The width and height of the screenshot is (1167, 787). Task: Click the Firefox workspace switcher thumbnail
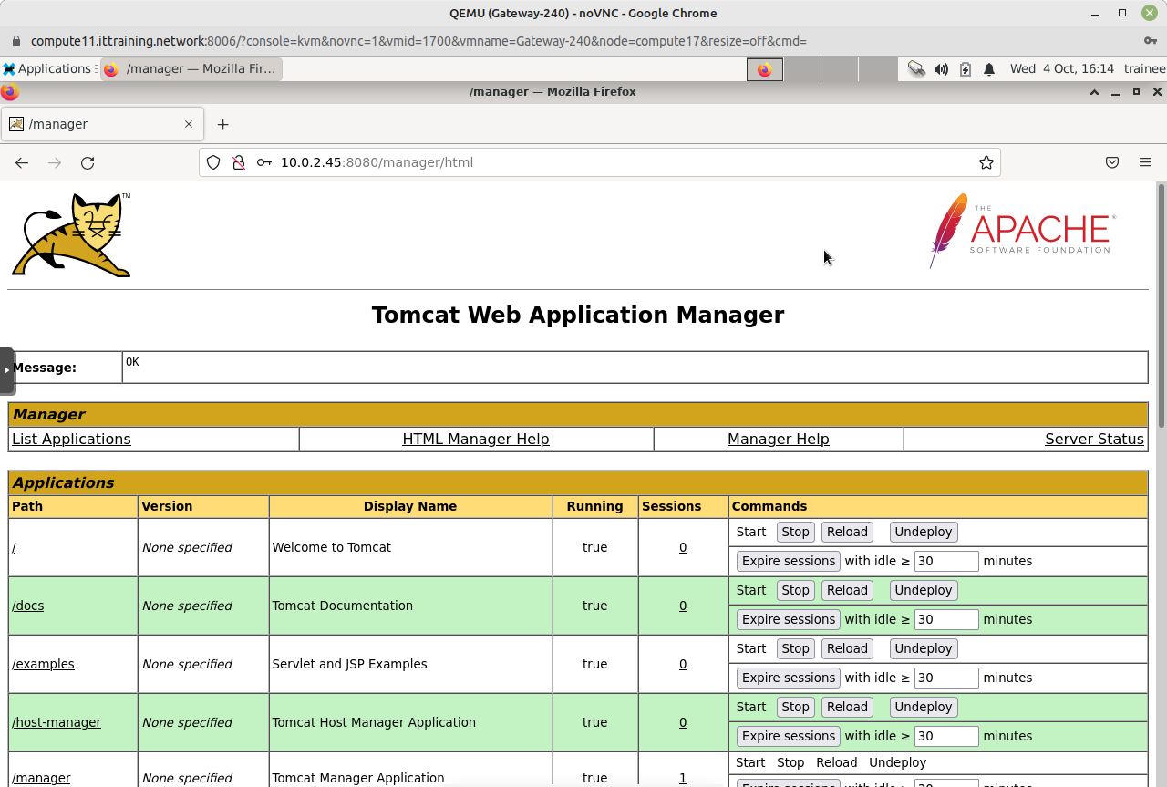point(765,68)
